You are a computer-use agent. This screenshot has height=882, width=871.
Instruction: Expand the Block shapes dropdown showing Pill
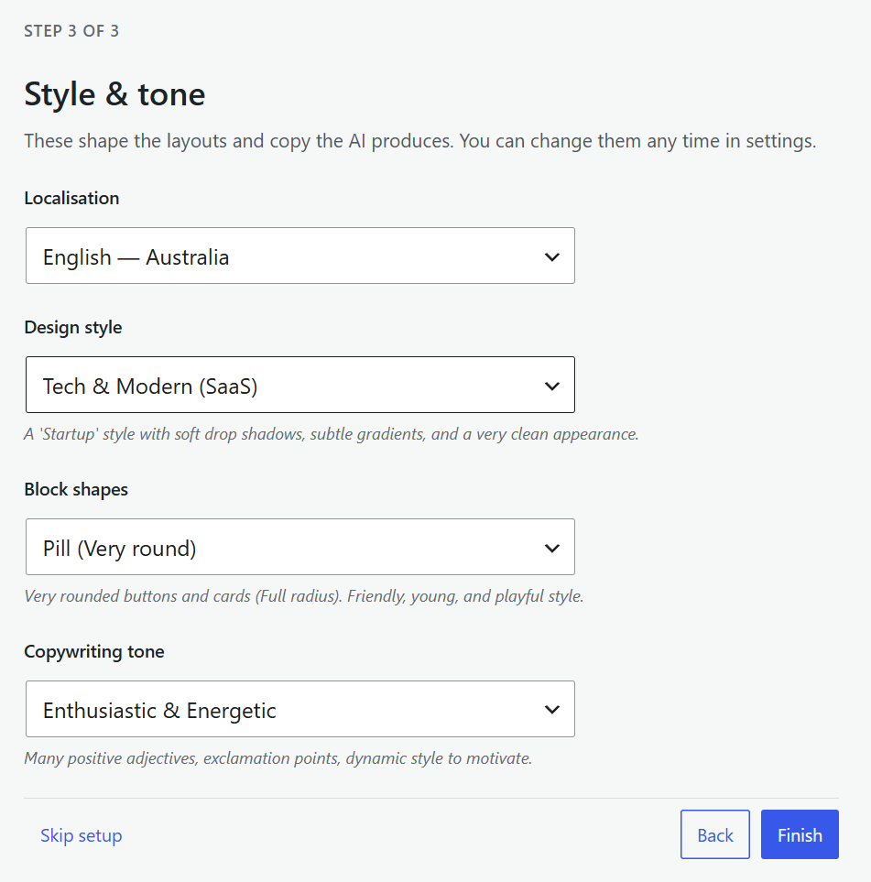[x=299, y=547]
